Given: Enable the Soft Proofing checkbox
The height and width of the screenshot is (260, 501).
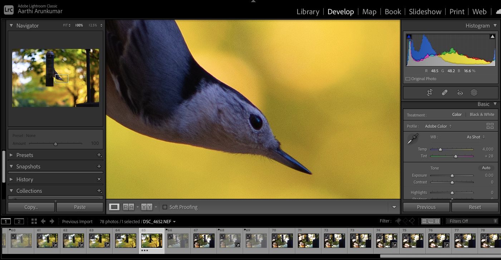Looking at the screenshot, I should pos(165,207).
